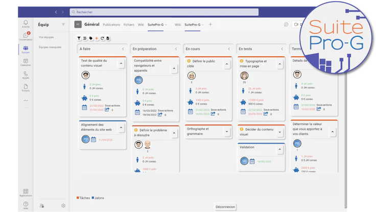The width and height of the screenshot is (376, 212).
Task: Go back with the left arrow
Action: click(x=56, y=12)
